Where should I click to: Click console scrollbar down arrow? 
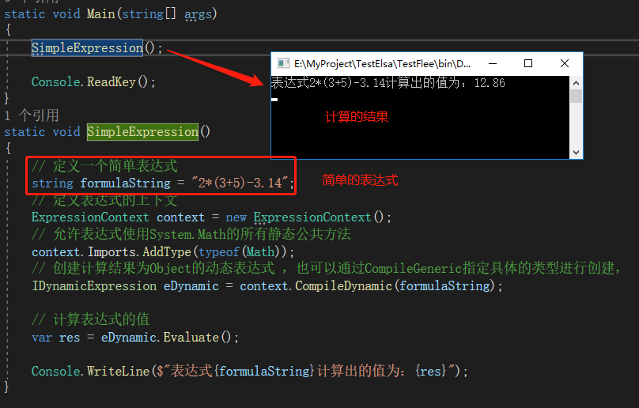[576, 153]
